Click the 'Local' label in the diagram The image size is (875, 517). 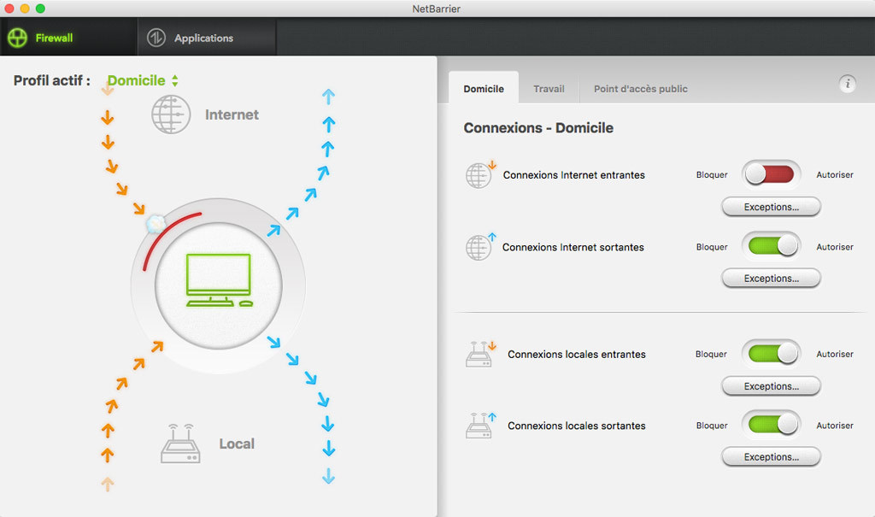(x=237, y=444)
